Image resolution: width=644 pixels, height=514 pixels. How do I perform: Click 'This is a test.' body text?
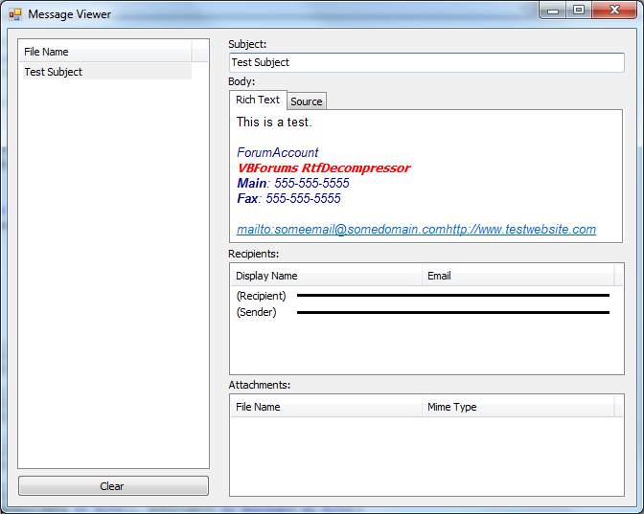(274, 122)
